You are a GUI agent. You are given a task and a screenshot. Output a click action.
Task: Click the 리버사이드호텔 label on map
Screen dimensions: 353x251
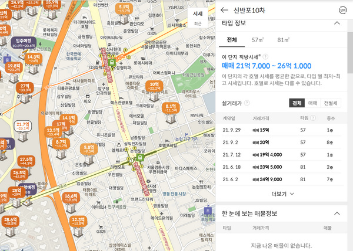(84, 24)
